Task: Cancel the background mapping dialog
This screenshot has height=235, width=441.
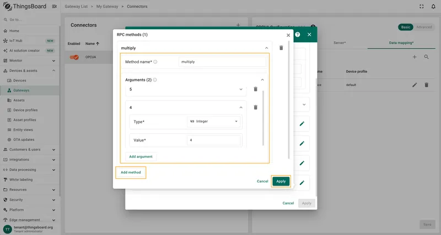Action: point(288,203)
